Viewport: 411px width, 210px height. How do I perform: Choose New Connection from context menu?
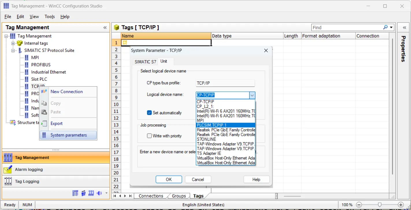point(68,92)
